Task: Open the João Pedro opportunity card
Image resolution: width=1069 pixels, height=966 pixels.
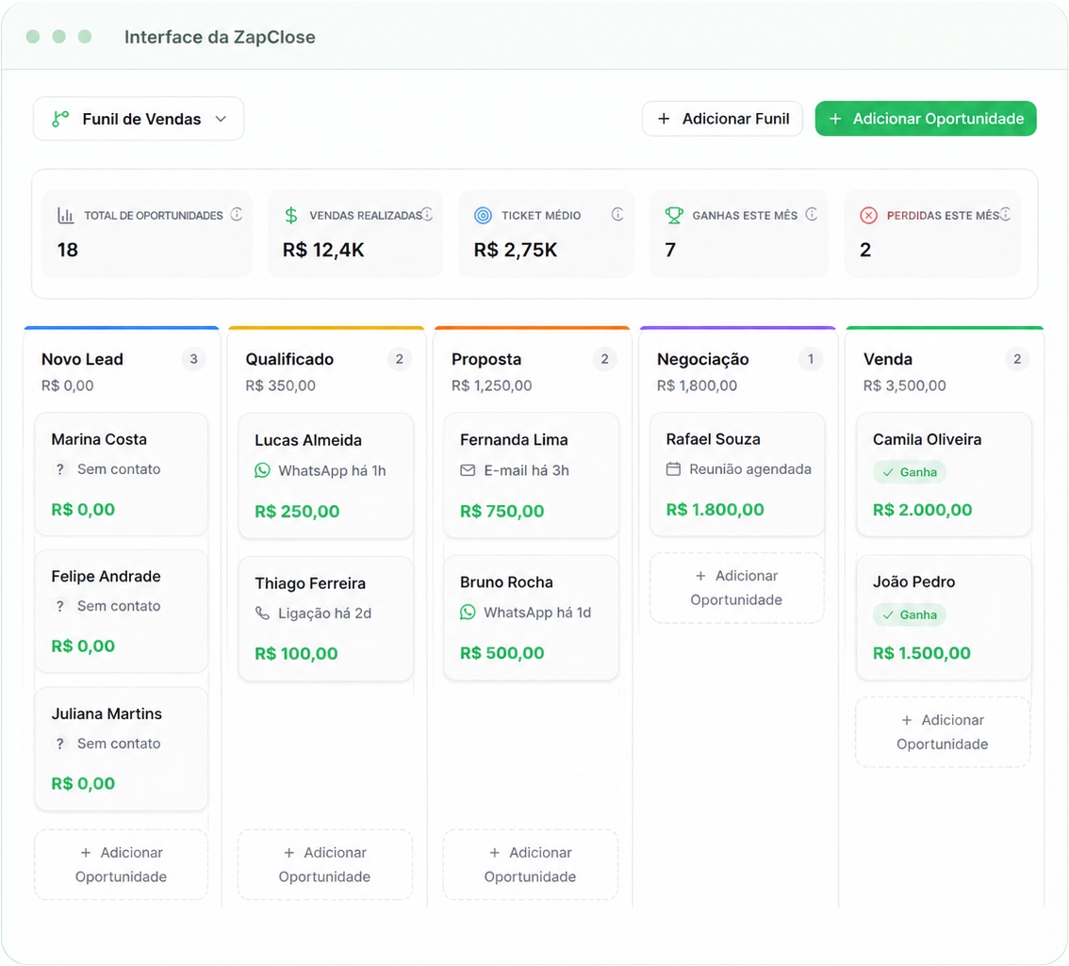Action: [x=944, y=617]
